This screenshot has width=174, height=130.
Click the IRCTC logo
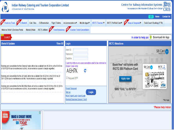5,7
